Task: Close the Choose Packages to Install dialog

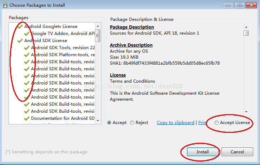Action: click(251, 5)
